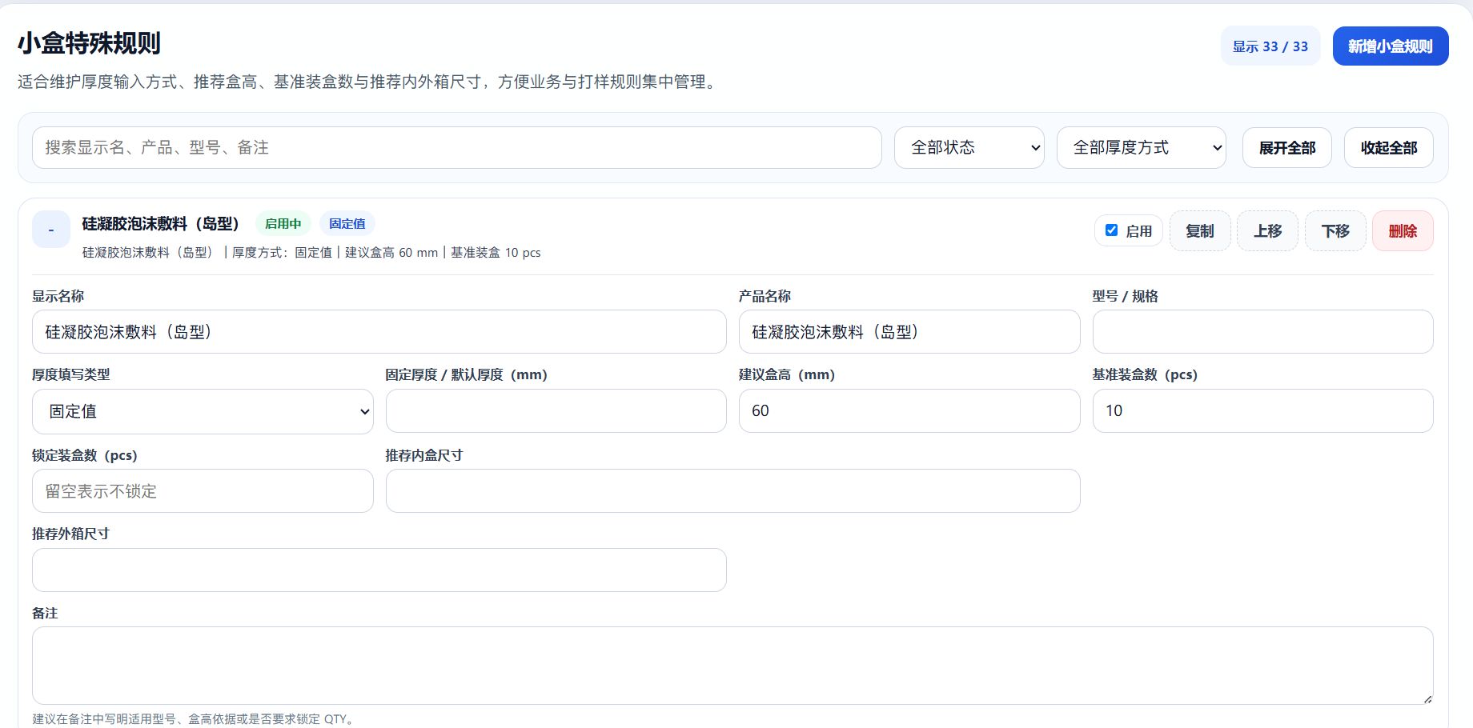Viewport: 1473px width, 728px height.
Task: Click the 型号 / 规格 input field
Action: (1262, 332)
